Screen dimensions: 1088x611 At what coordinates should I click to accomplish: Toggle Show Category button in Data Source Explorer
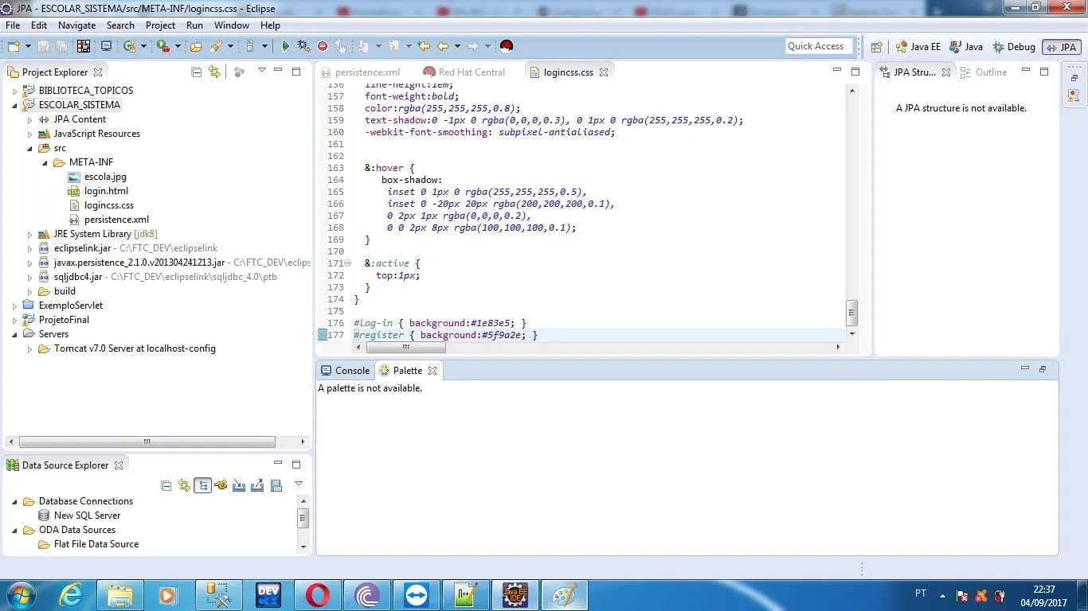(202, 485)
